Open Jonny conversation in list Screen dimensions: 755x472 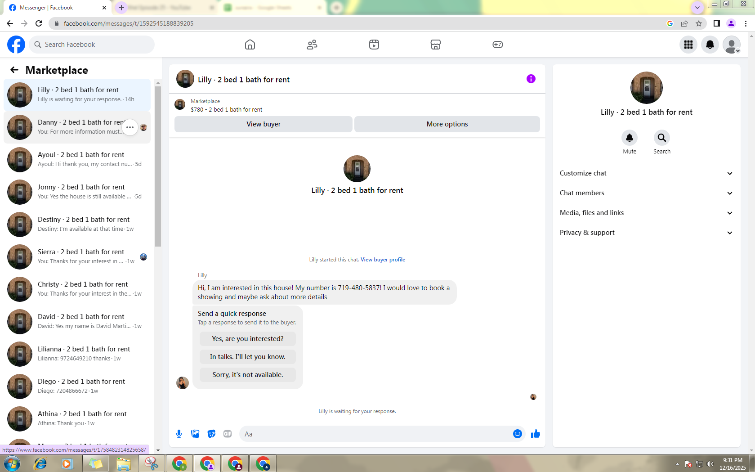(x=77, y=192)
